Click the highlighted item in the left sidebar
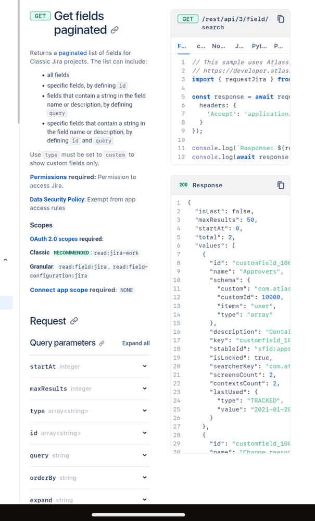 [x=6, y=302]
